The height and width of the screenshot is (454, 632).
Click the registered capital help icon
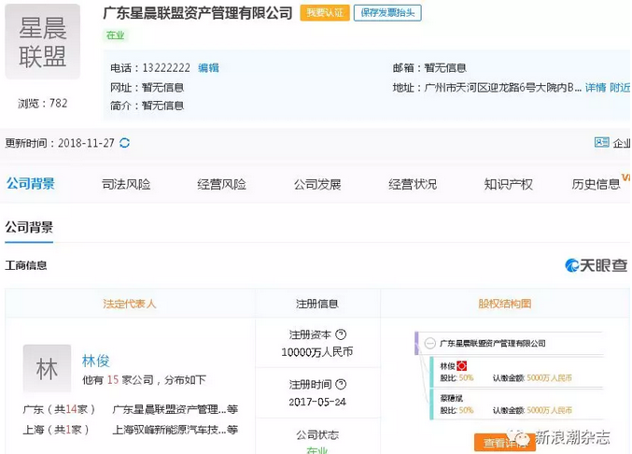tap(341, 334)
